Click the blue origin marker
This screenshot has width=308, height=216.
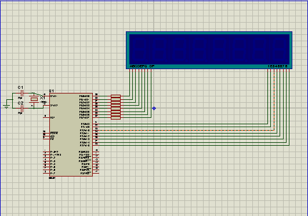[154, 109]
